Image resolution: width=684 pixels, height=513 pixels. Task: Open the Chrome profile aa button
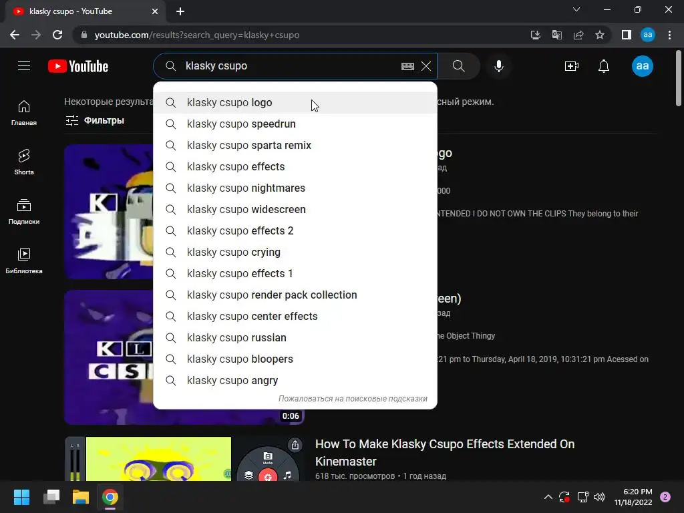click(648, 35)
